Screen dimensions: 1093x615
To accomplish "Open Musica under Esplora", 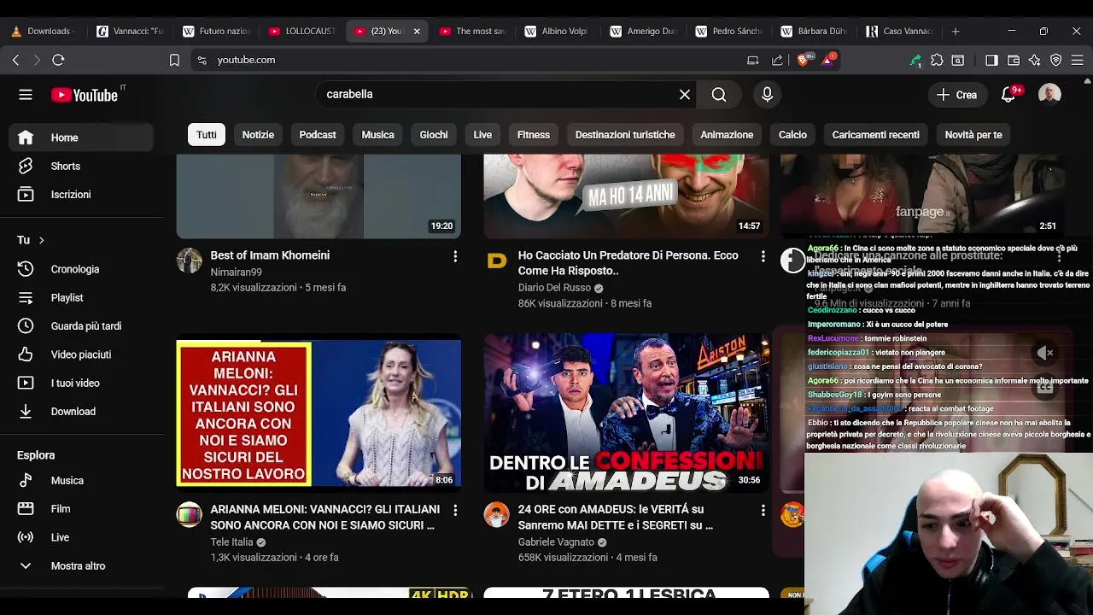I will click(x=83, y=480).
